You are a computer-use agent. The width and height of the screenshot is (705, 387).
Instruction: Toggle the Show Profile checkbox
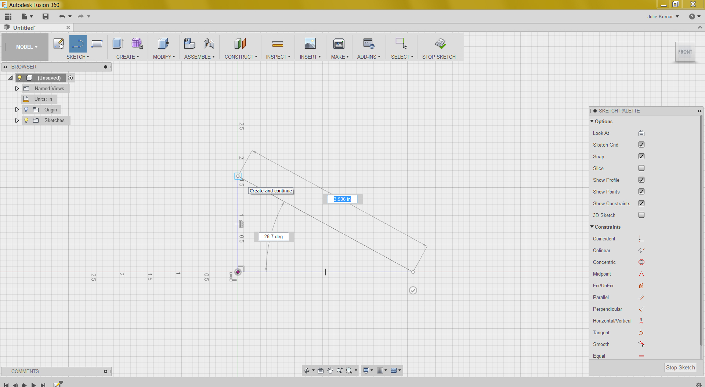[x=641, y=180]
